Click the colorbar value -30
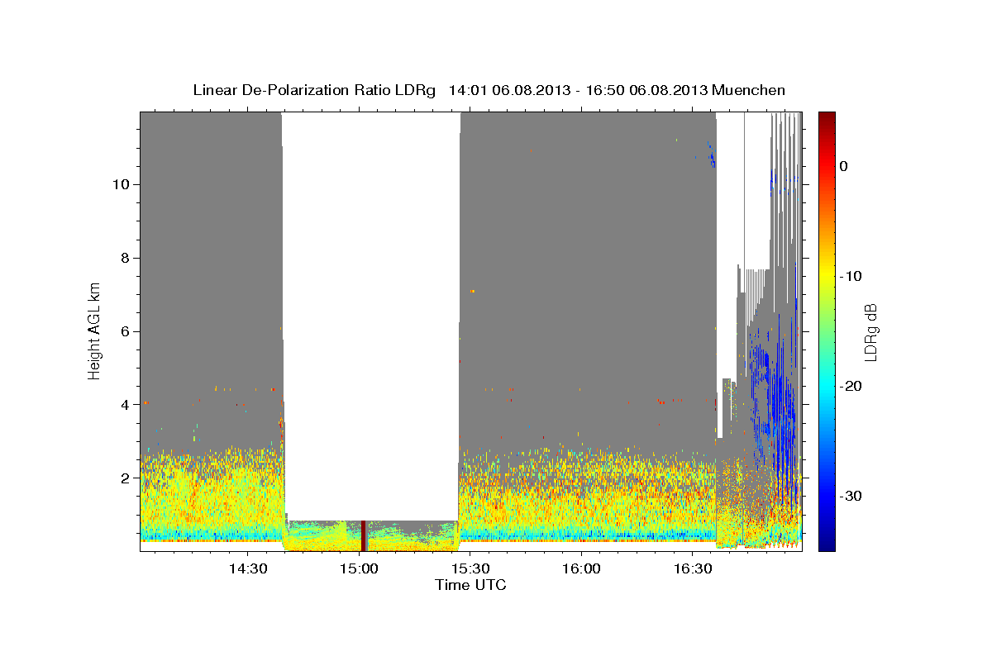The width and height of the screenshot is (992, 661). [851, 496]
